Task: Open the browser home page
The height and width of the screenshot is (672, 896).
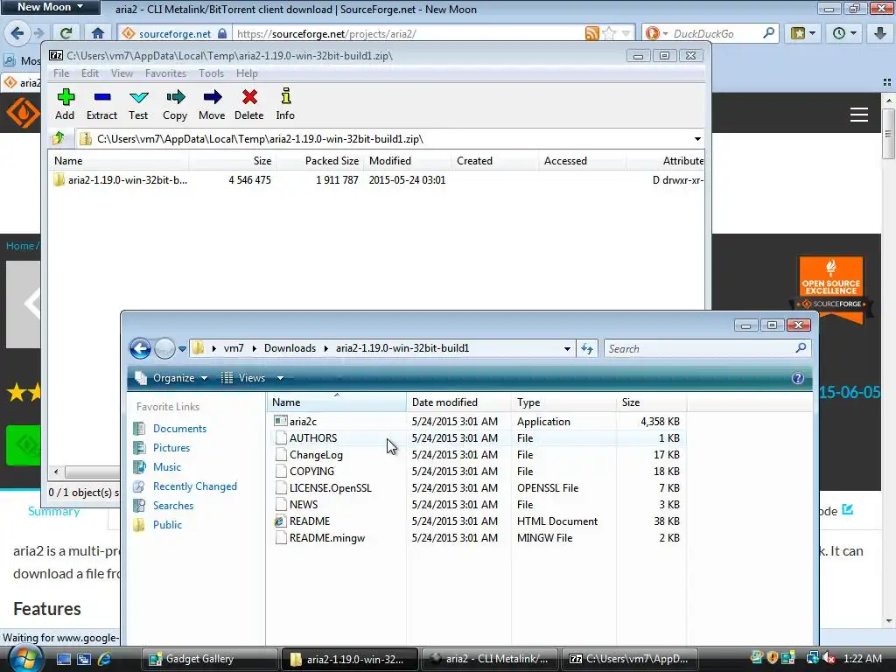Action: pyautogui.click(x=98, y=33)
